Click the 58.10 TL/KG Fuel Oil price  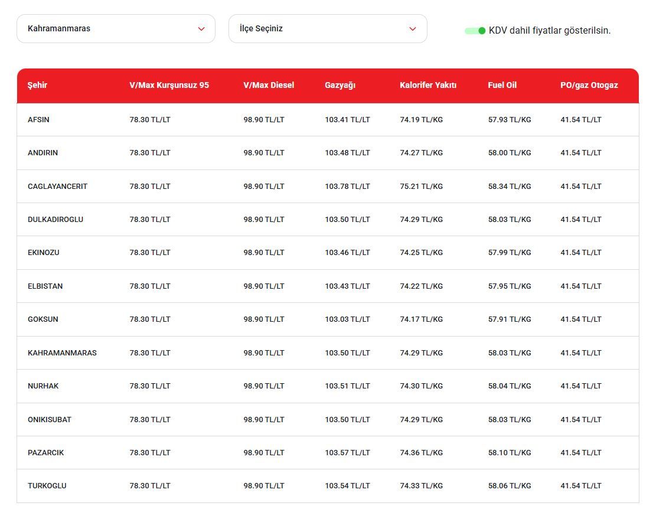tap(510, 453)
